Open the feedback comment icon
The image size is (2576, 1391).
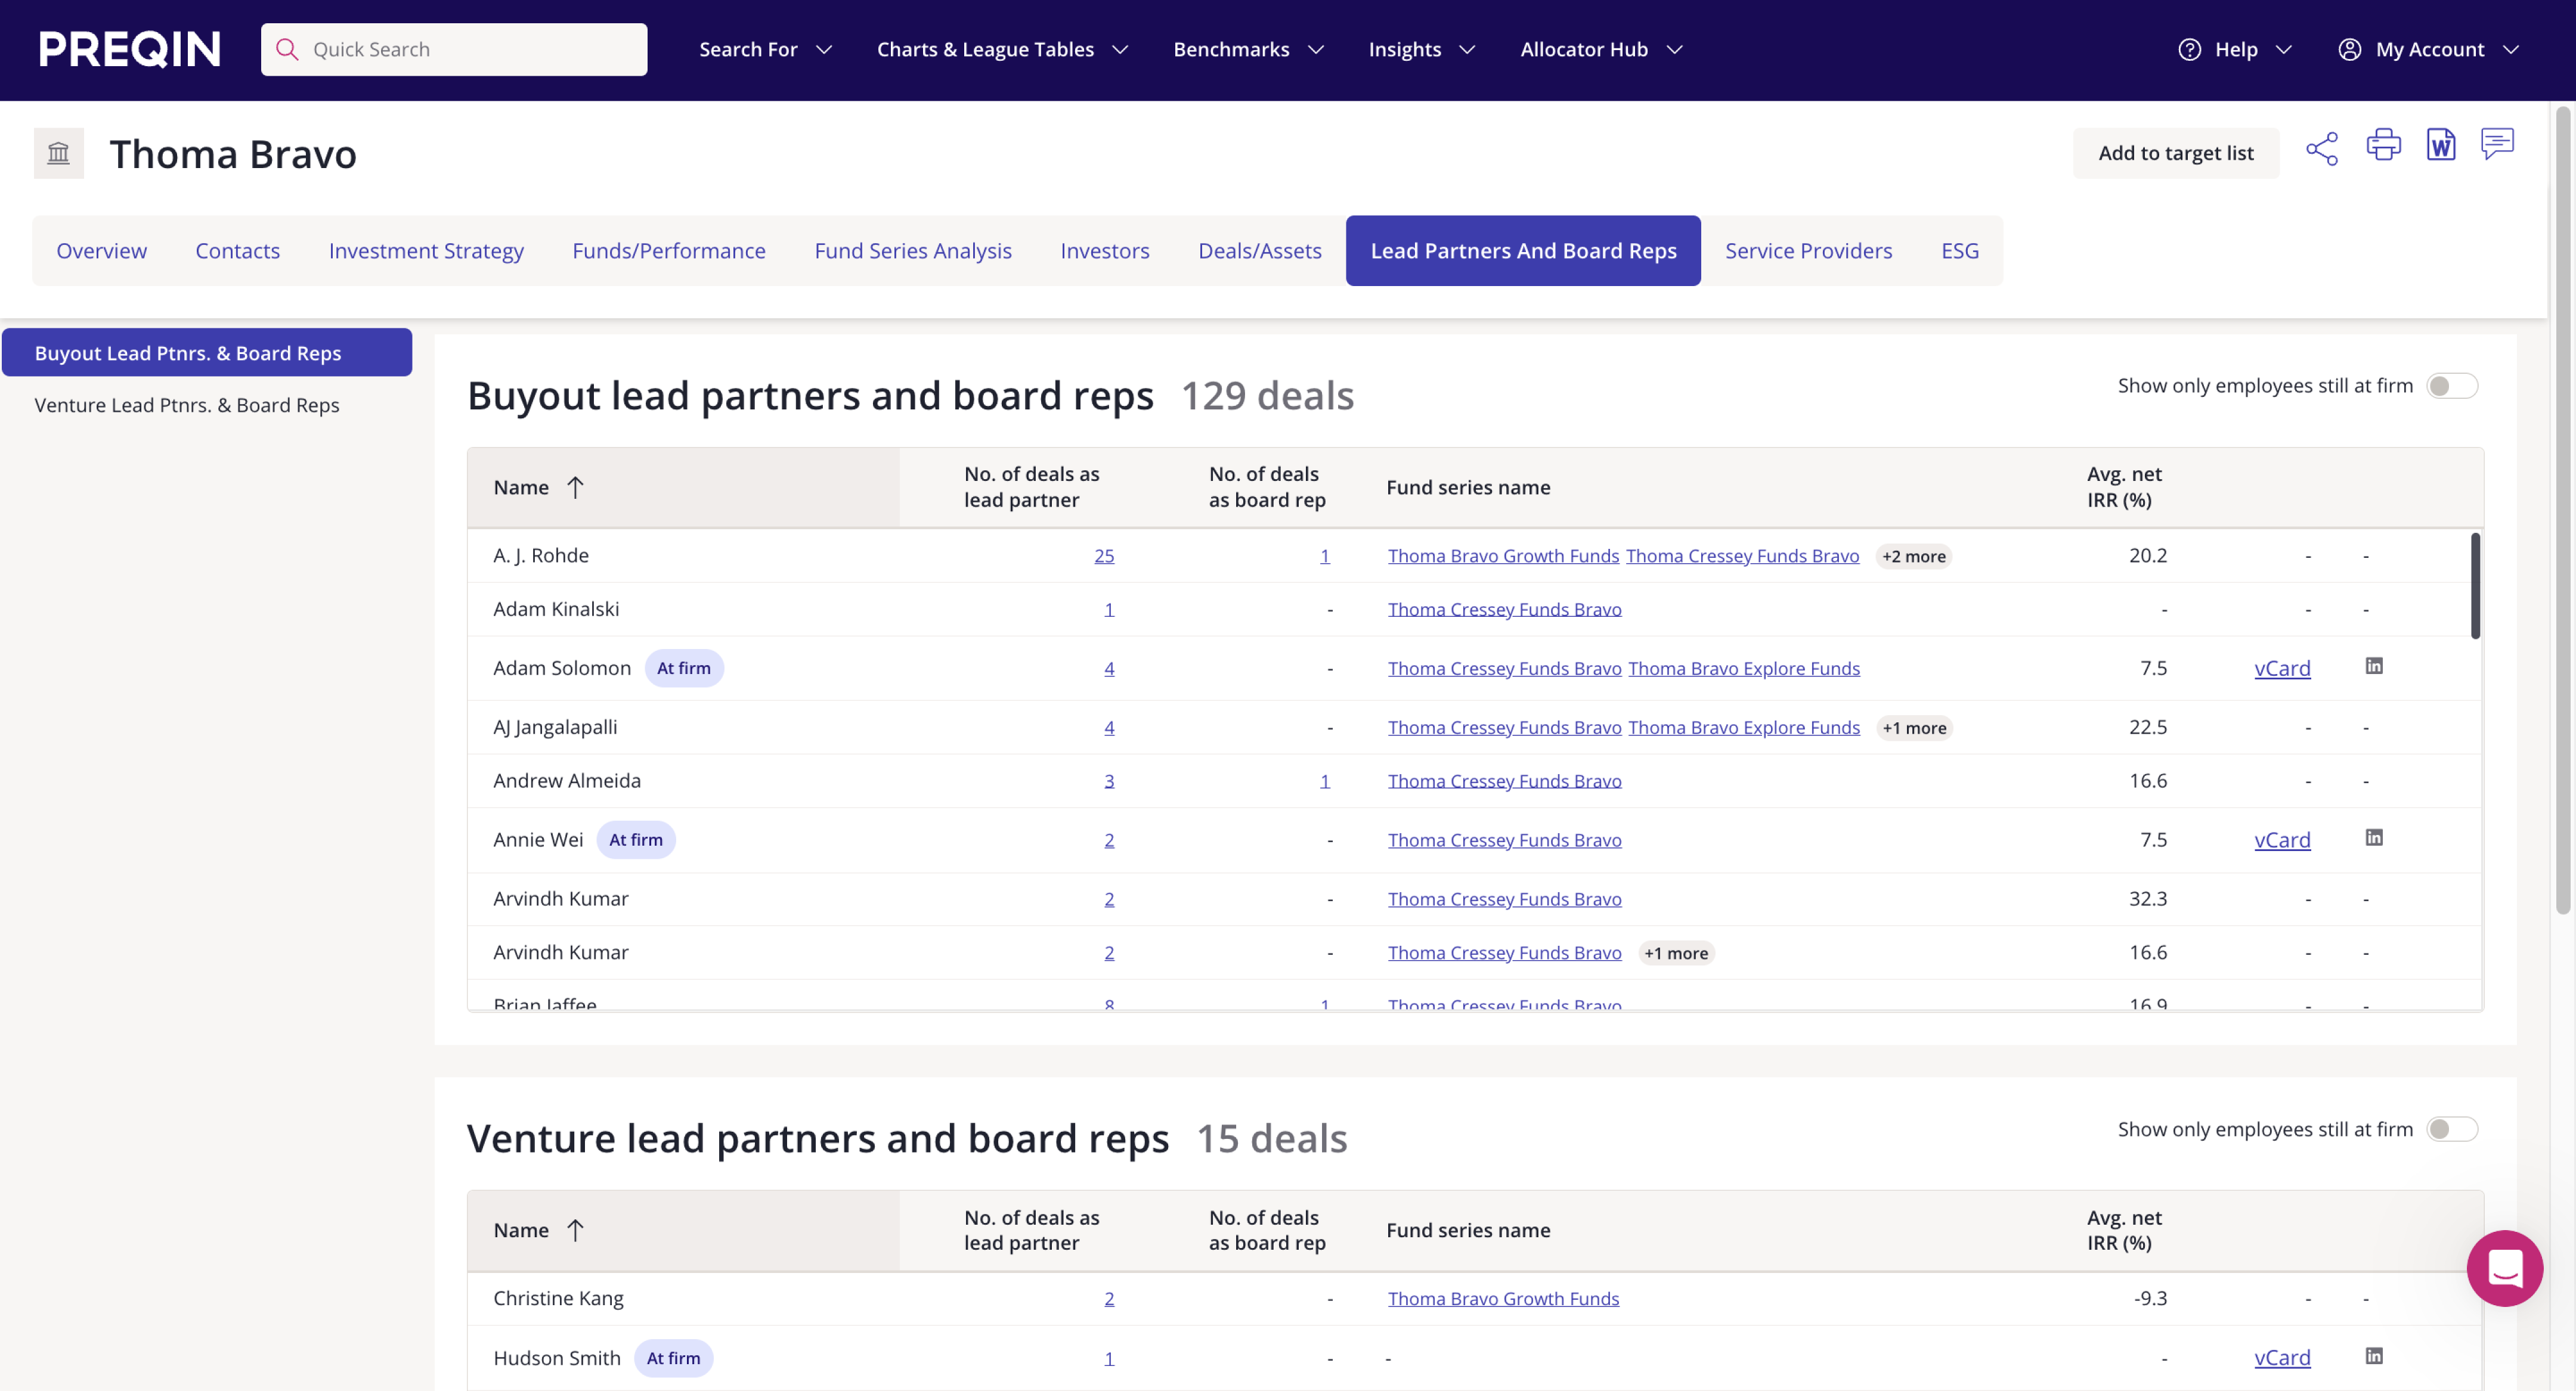click(x=2497, y=144)
